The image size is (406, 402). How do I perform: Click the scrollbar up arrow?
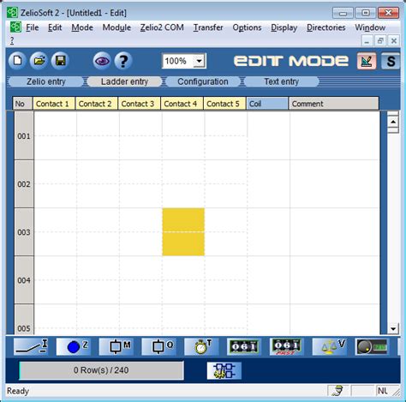[x=393, y=122]
